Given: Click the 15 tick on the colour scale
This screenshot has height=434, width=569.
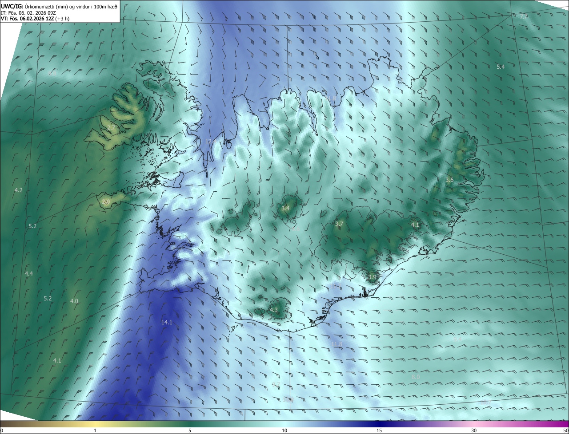Looking at the screenshot, I should [379, 430].
